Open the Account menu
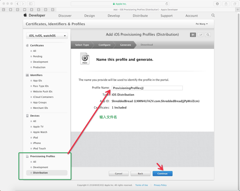The width and height of the screenshot is (240, 191). tap(191, 16)
